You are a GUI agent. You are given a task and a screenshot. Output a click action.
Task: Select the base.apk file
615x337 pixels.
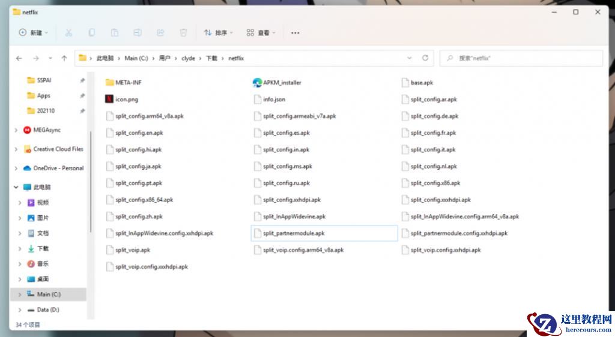417,83
